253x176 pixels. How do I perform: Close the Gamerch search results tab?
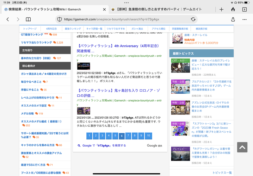click(x=104, y=9)
